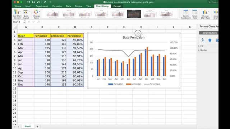This screenshot has width=230, height=129.
Task: Click the Data Penjualan chart title
Action: click(x=133, y=37)
